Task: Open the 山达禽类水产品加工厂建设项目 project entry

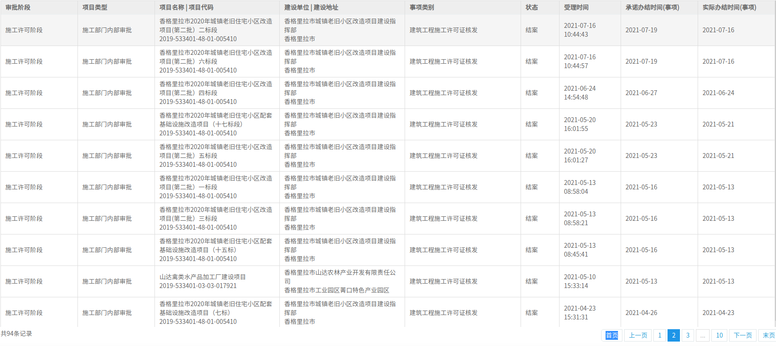Action: 202,277
